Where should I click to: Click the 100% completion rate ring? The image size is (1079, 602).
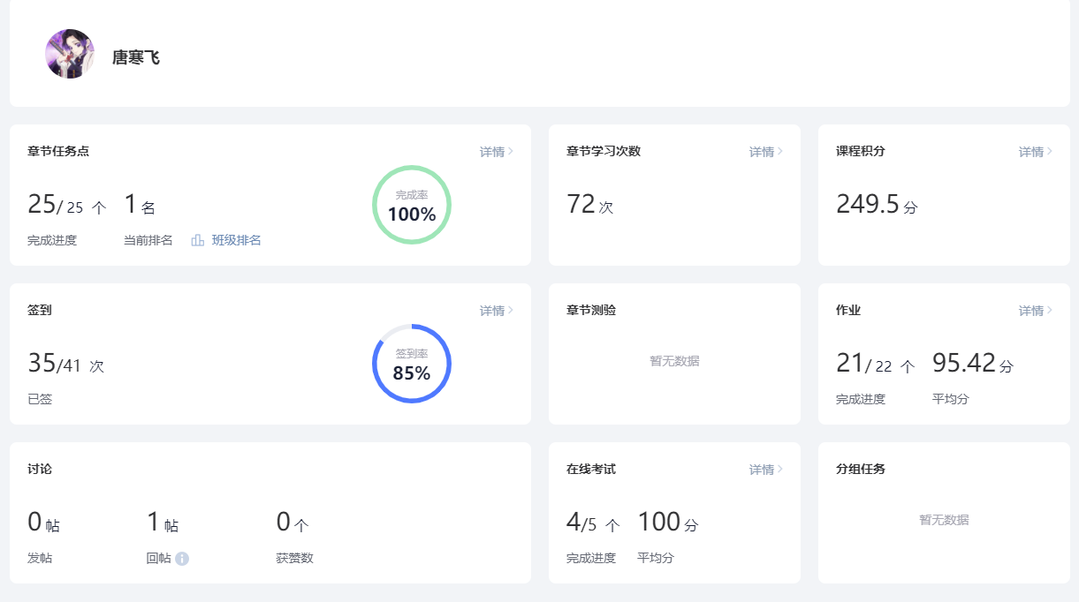point(412,205)
